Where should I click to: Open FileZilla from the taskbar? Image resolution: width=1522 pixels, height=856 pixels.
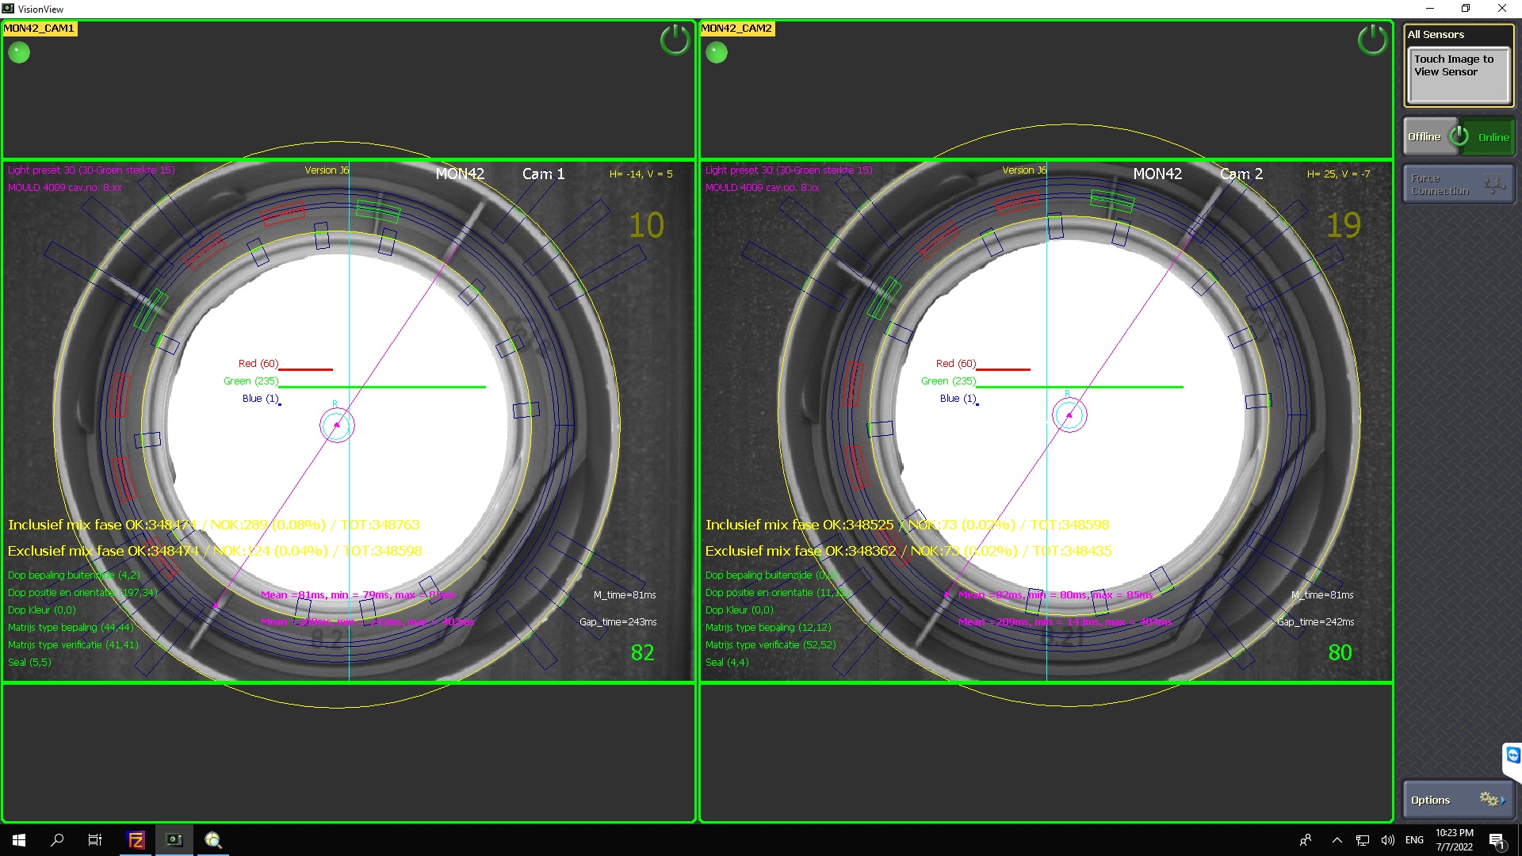(136, 840)
